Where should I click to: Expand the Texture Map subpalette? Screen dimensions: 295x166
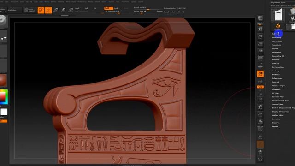[x=278, y=97]
